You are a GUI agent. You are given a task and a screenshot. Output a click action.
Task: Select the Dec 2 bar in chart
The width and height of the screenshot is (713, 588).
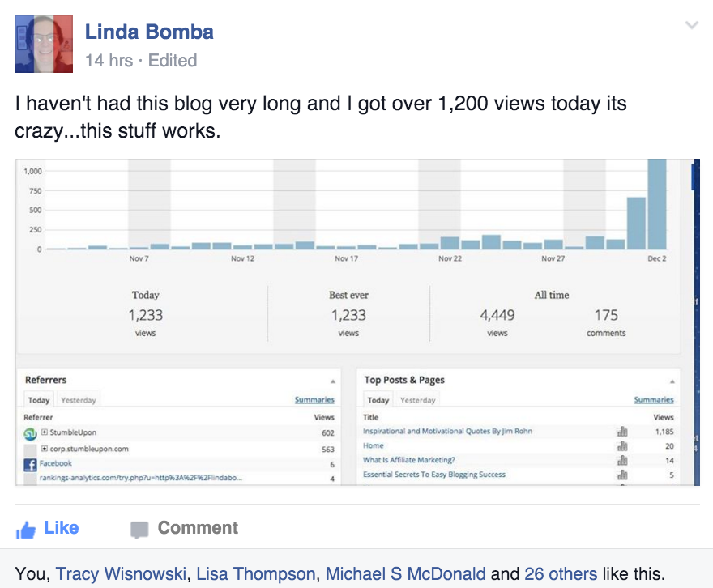[x=657, y=204]
